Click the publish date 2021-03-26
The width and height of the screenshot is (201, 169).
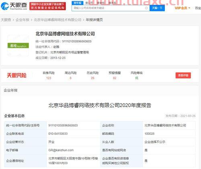coord(188,116)
